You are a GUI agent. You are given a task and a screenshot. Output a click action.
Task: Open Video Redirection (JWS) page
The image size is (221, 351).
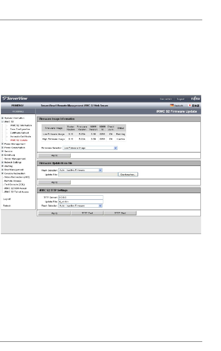17,177
